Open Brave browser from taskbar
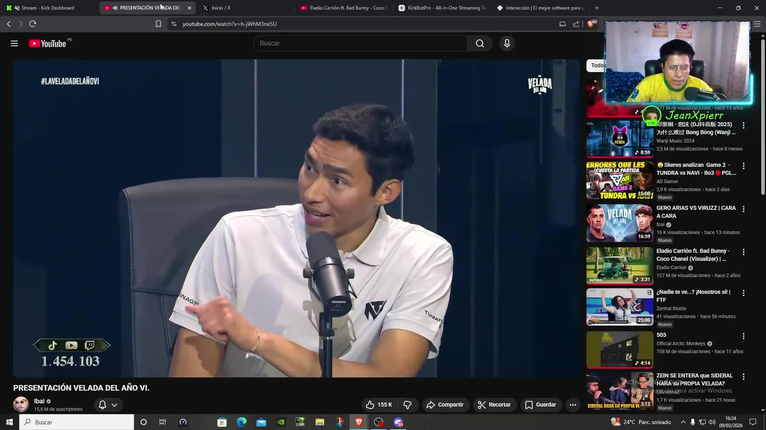 [359, 422]
